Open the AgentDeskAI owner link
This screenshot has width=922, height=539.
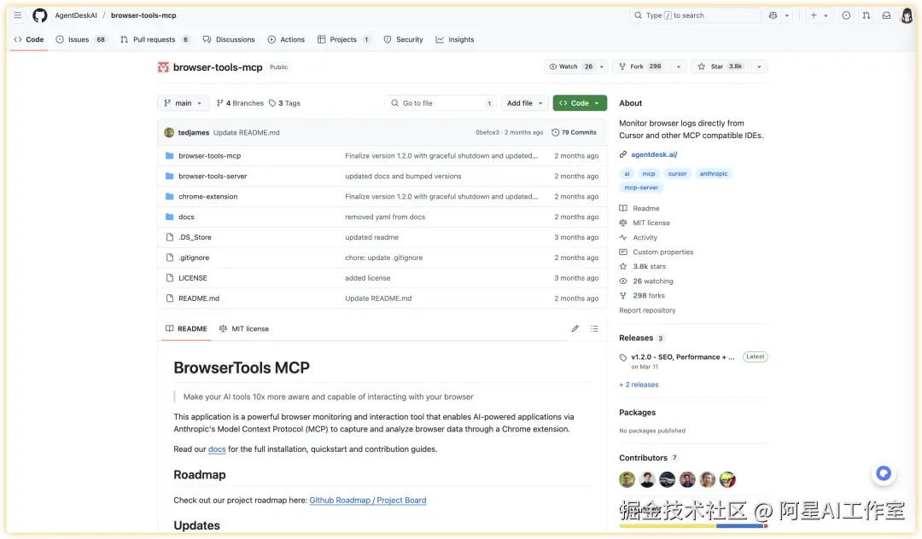point(76,15)
